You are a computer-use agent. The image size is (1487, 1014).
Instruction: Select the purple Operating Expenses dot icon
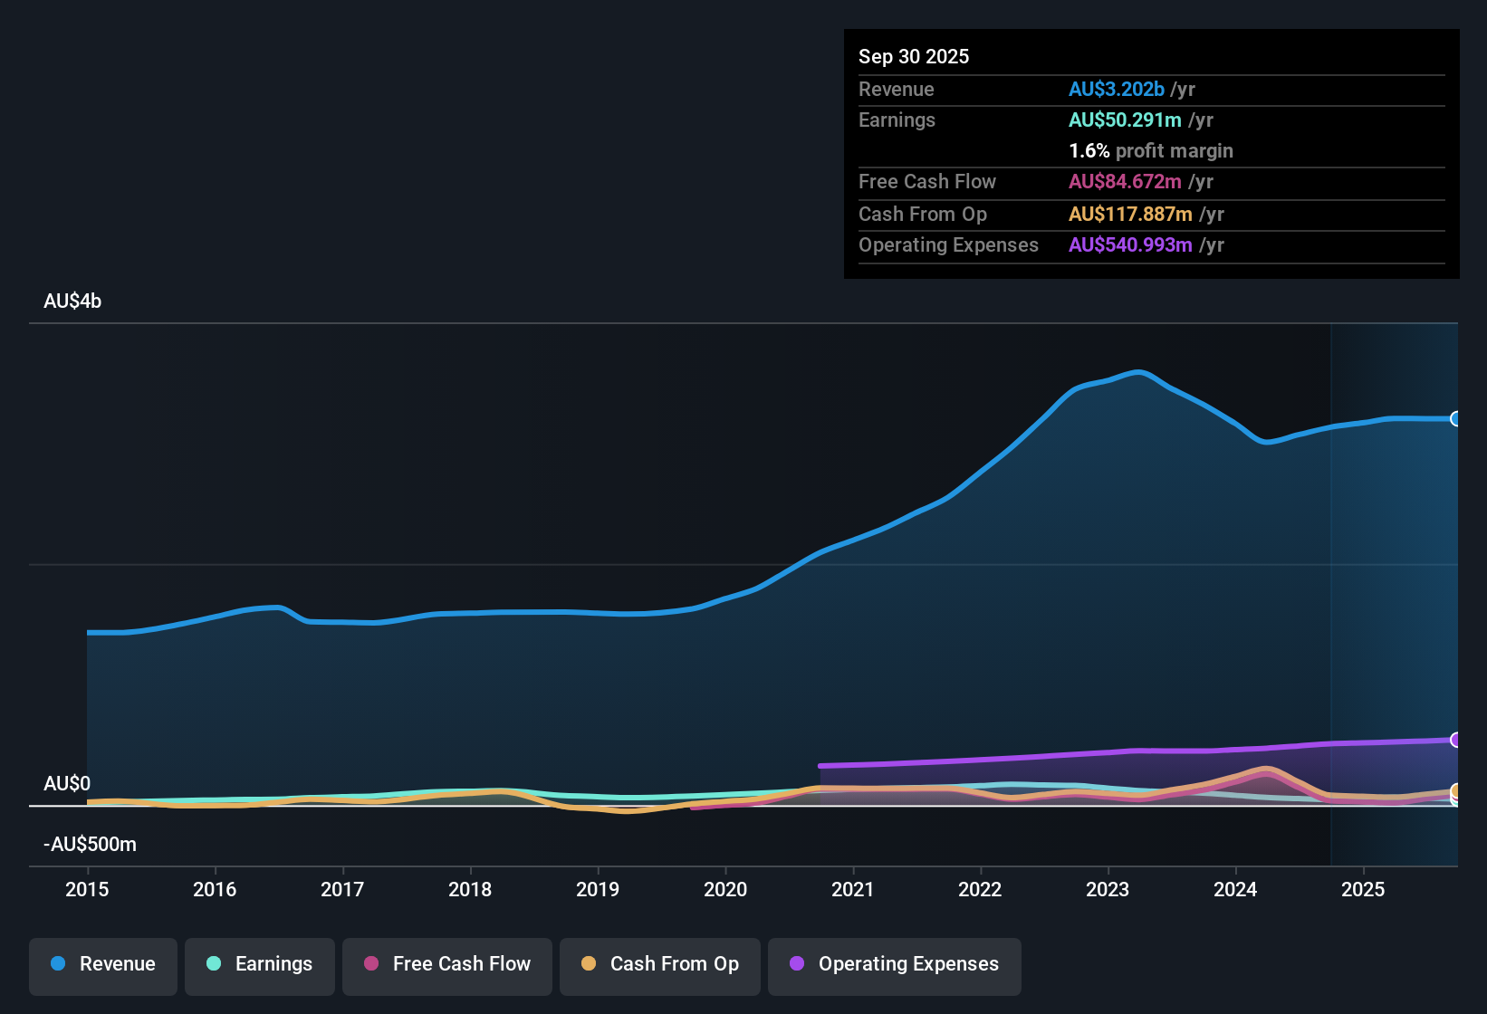click(x=795, y=964)
